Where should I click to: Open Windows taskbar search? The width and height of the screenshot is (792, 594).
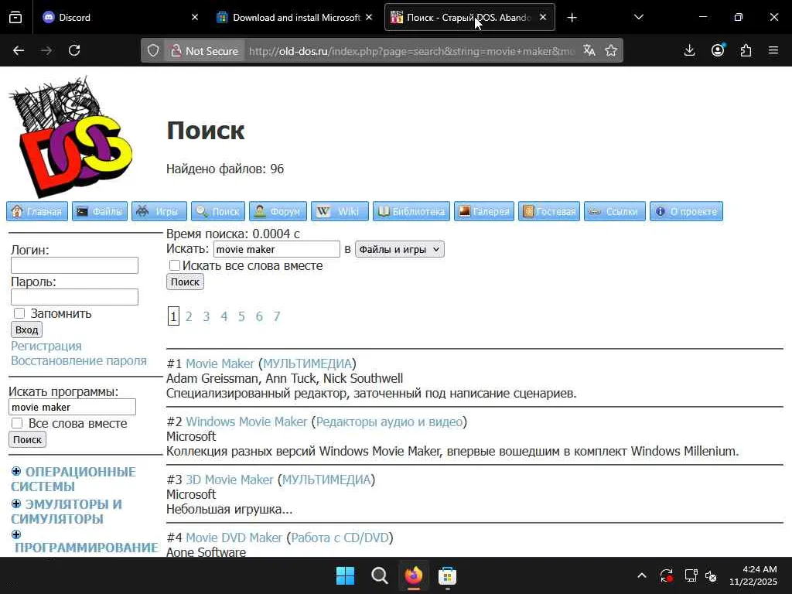click(379, 575)
